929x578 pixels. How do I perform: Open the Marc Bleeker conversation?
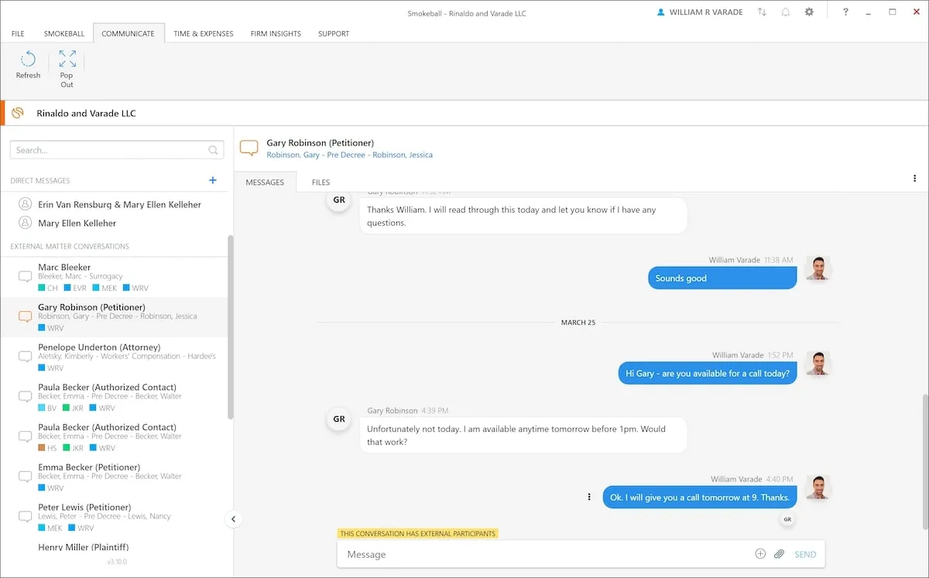115,277
